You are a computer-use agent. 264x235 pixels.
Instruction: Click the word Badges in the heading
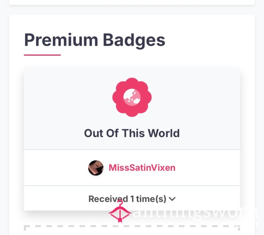pyautogui.click(x=134, y=40)
